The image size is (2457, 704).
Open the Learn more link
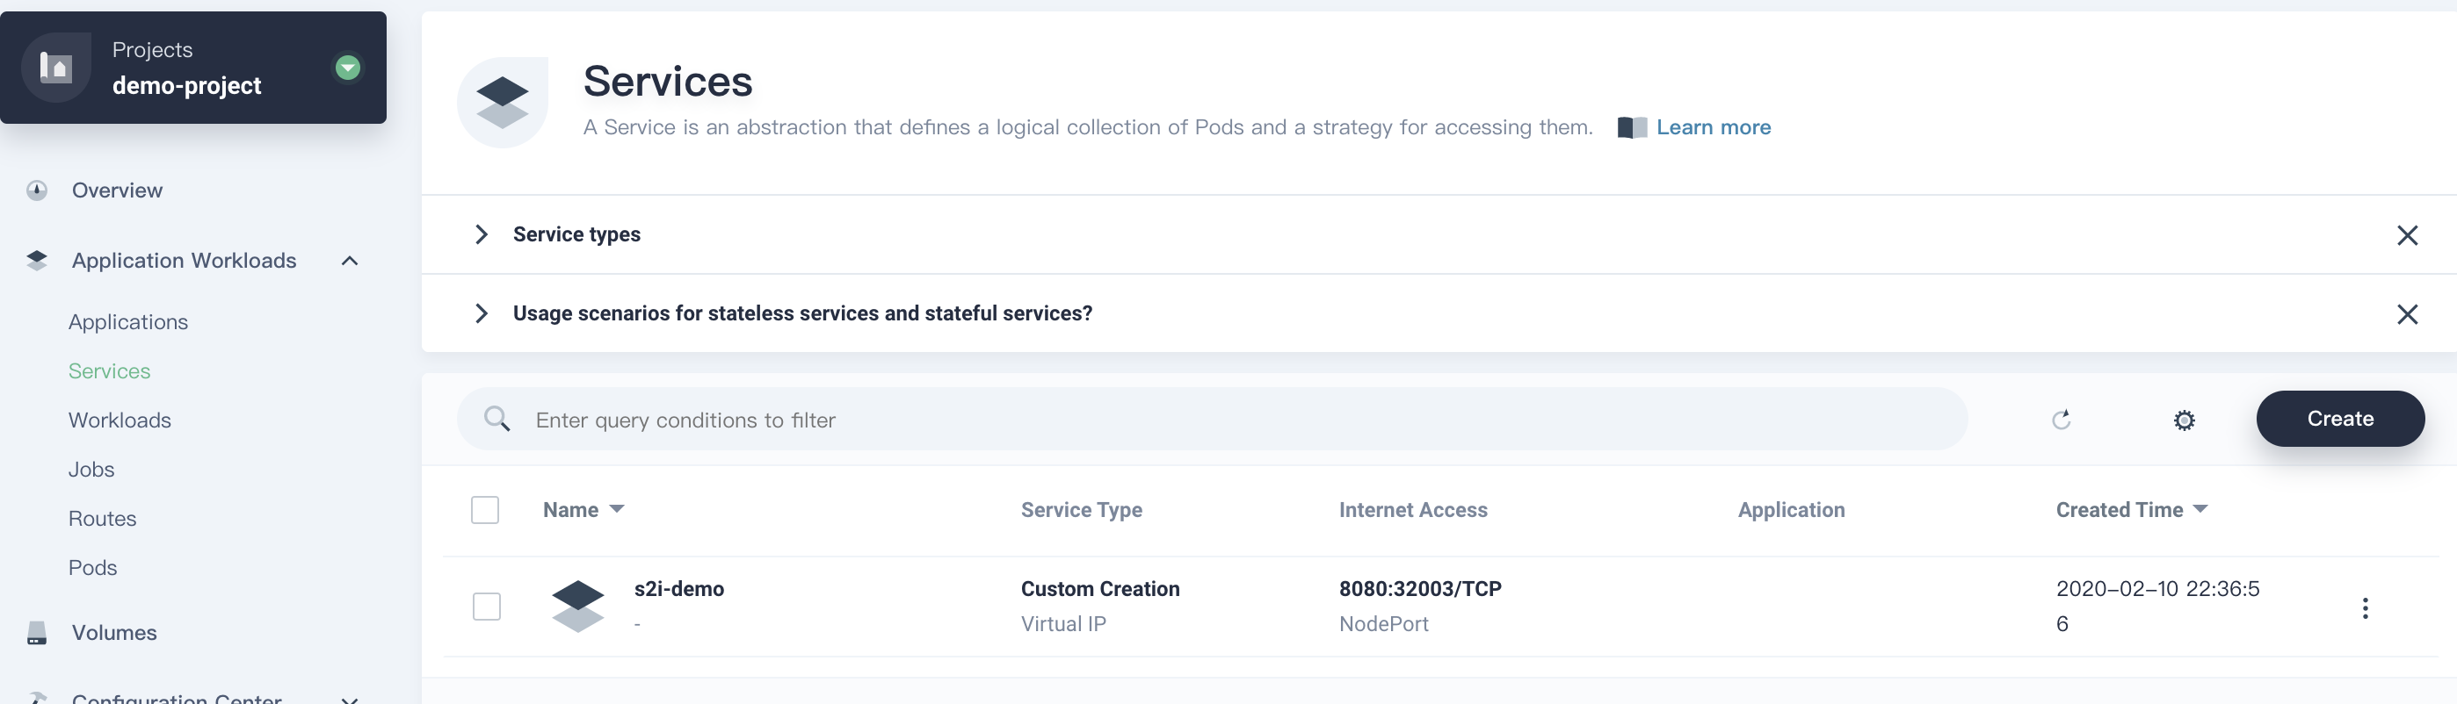tap(1713, 127)
